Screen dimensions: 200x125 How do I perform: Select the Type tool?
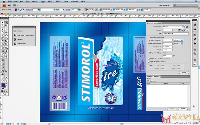(x=6, y=29)
